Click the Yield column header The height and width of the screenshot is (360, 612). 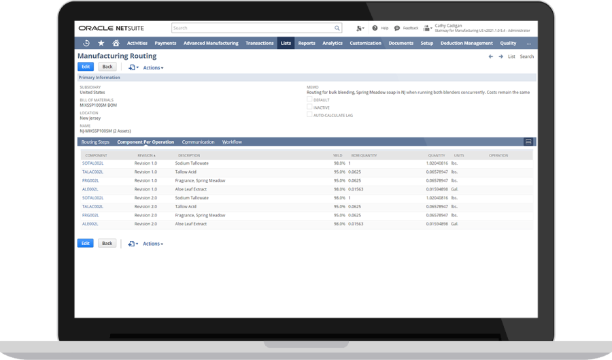pos(337,155)
